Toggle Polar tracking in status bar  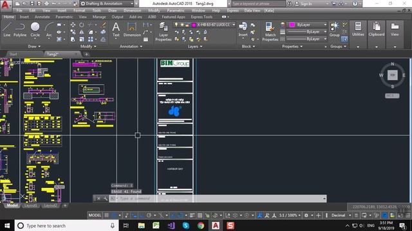coord(149,216)
